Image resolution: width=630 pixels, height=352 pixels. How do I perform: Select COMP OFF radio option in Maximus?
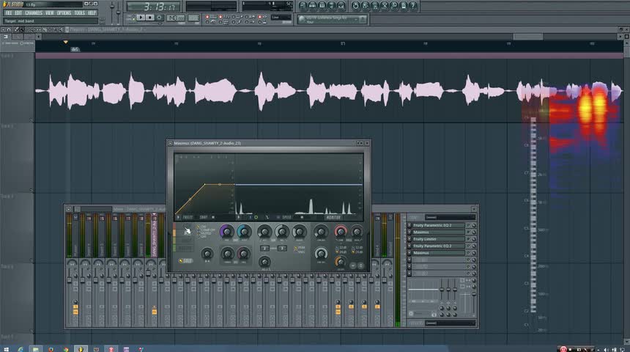click(199, 230)
